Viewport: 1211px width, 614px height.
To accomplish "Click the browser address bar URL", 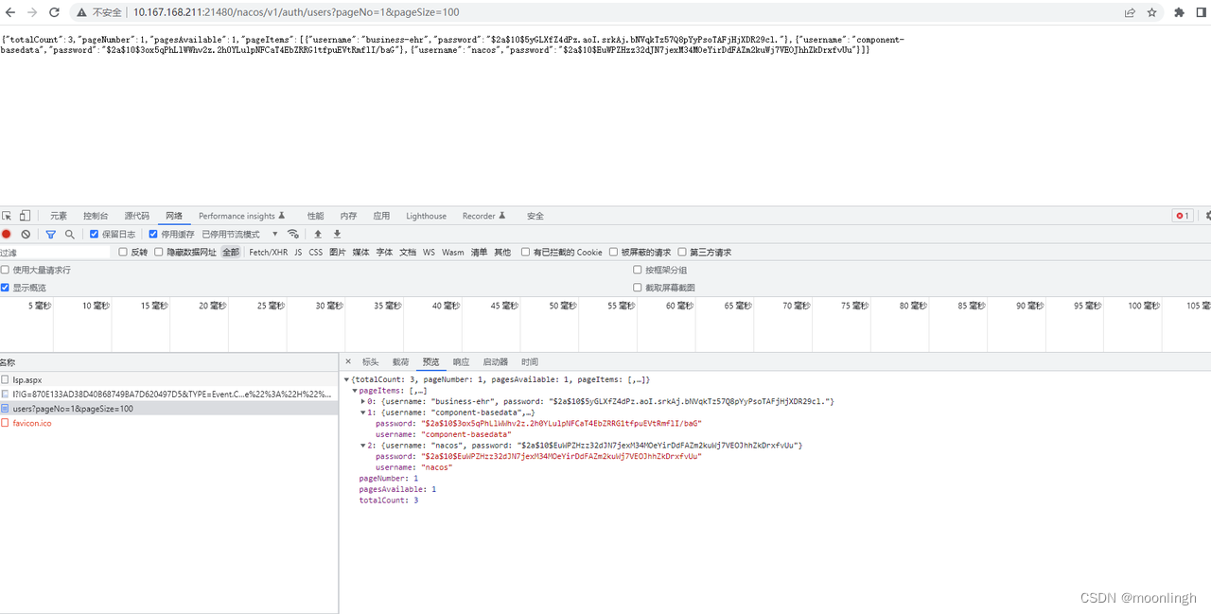I will coord(296,12).
